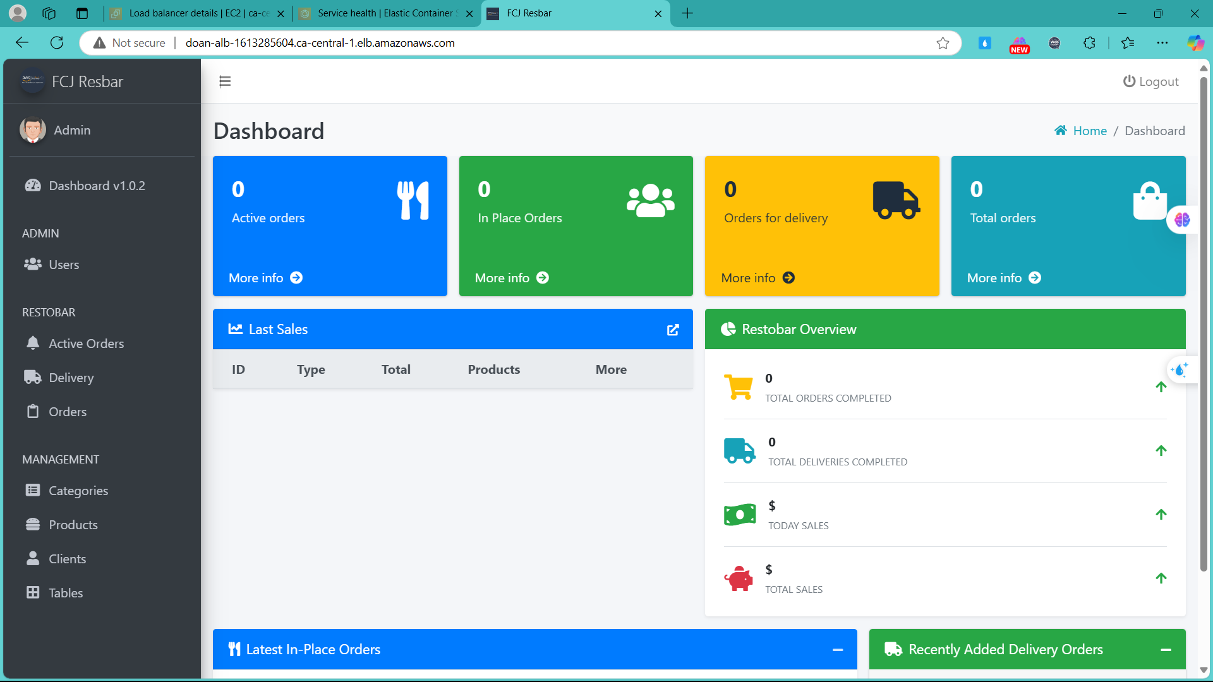Click the Admin user avatar
The height and width of the screenshot is (682, 1213).
point(32,130)
